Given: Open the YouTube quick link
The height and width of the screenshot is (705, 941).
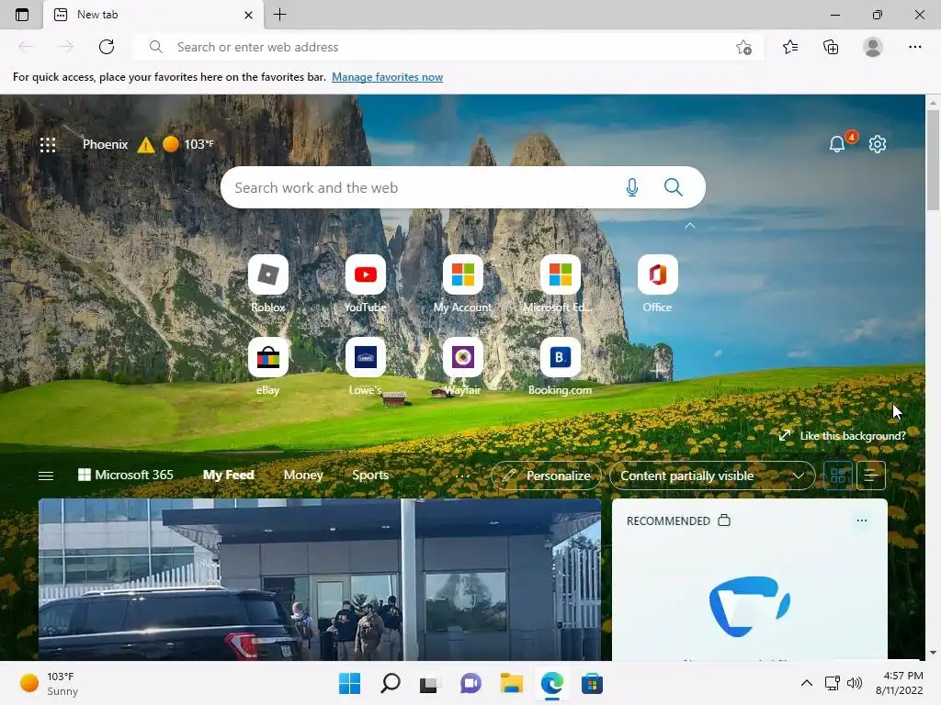Looking at the screenshot, I should (365, 284).
